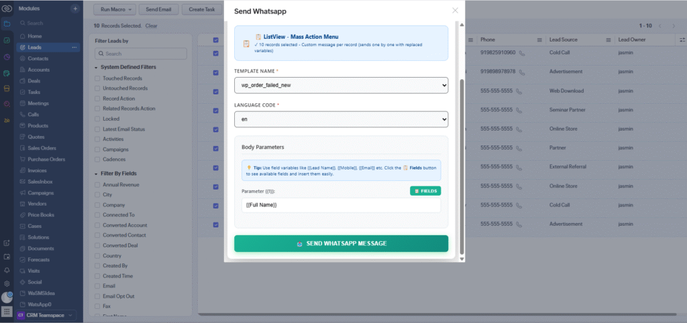Click the green Fields button

click(425, 191)
